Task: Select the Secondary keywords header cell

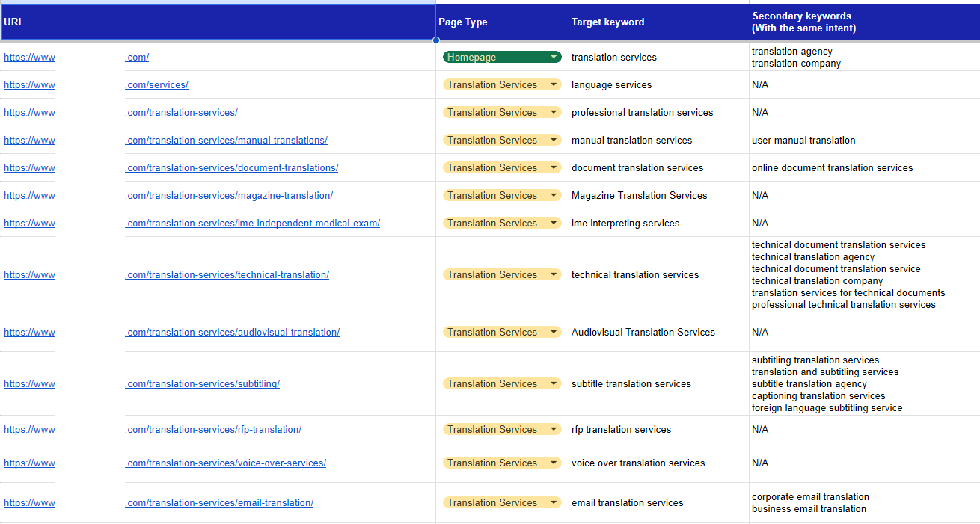Action: point(865,22)
